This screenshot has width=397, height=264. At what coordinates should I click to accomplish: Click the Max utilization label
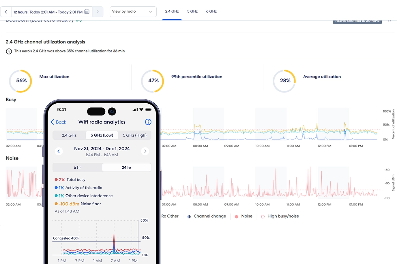[54, 77]
